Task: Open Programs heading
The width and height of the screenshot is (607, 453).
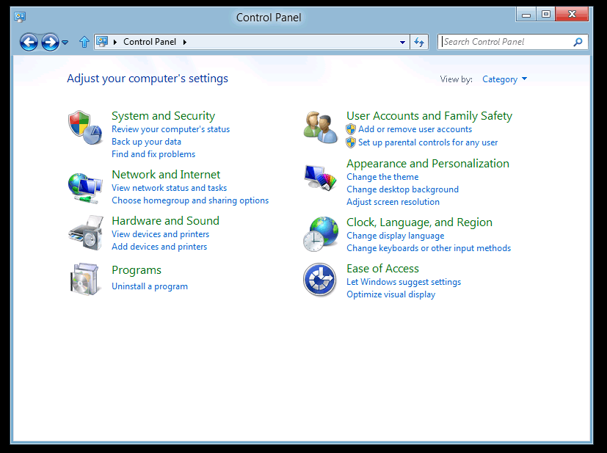Action: click(137, 270)
